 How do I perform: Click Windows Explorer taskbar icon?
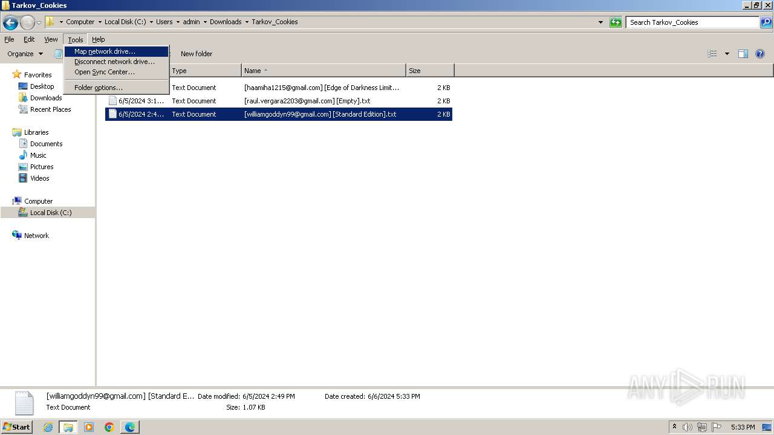point(68,427)
